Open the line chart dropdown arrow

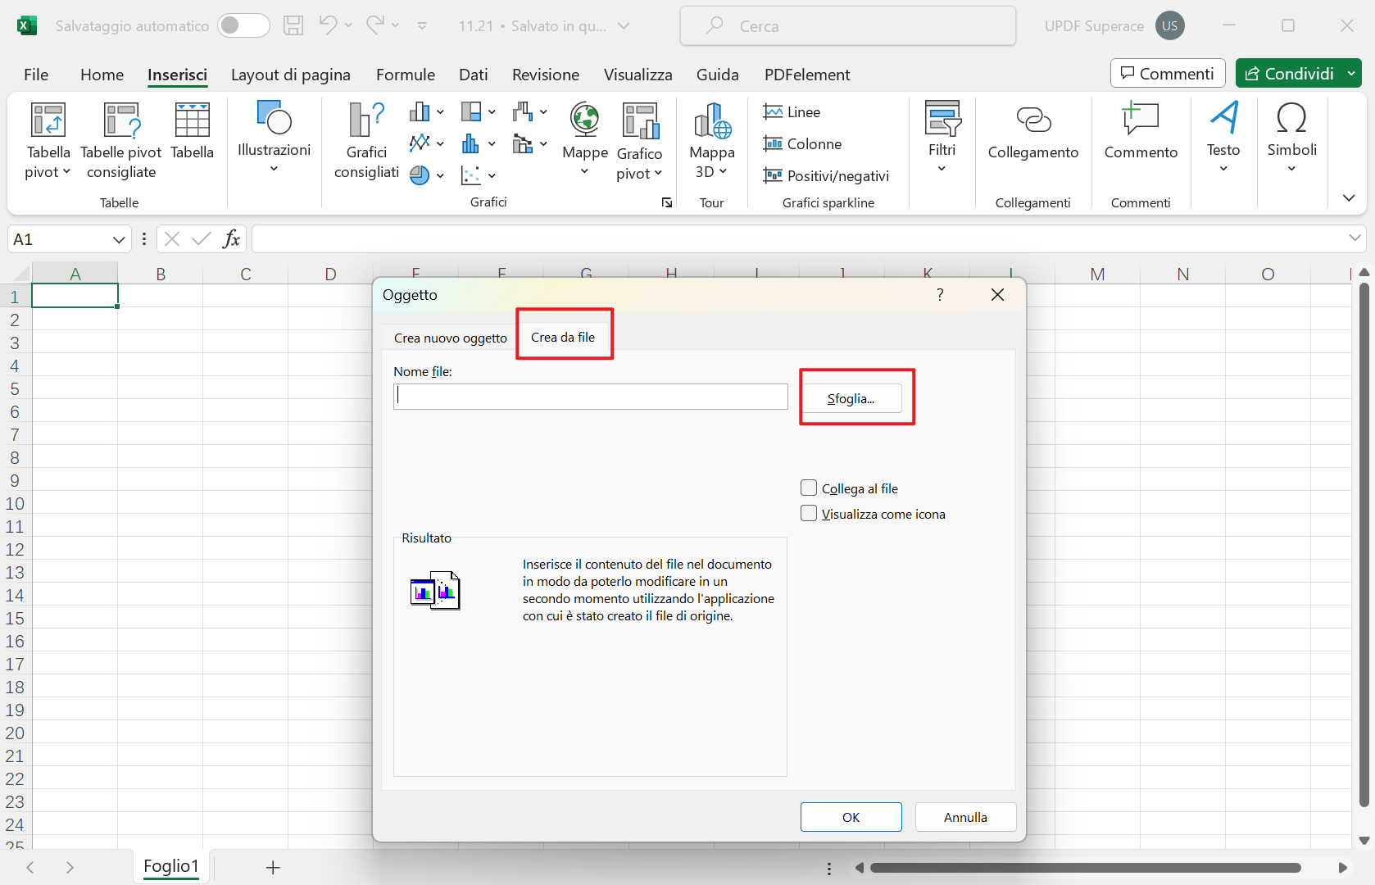(440, 143)
